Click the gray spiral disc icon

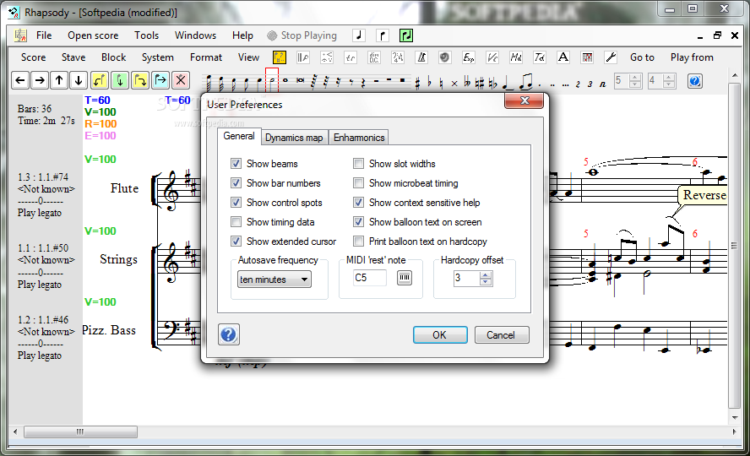click(x=445, y=57)
